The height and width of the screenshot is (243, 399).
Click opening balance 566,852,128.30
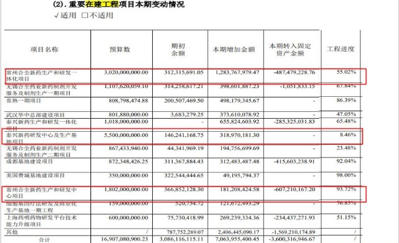pos(184,189)
